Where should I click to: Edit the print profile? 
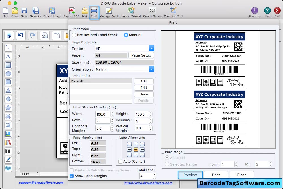point(144,88)
